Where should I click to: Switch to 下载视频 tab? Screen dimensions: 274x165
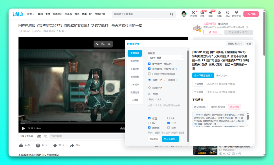[x=135, y=53]
